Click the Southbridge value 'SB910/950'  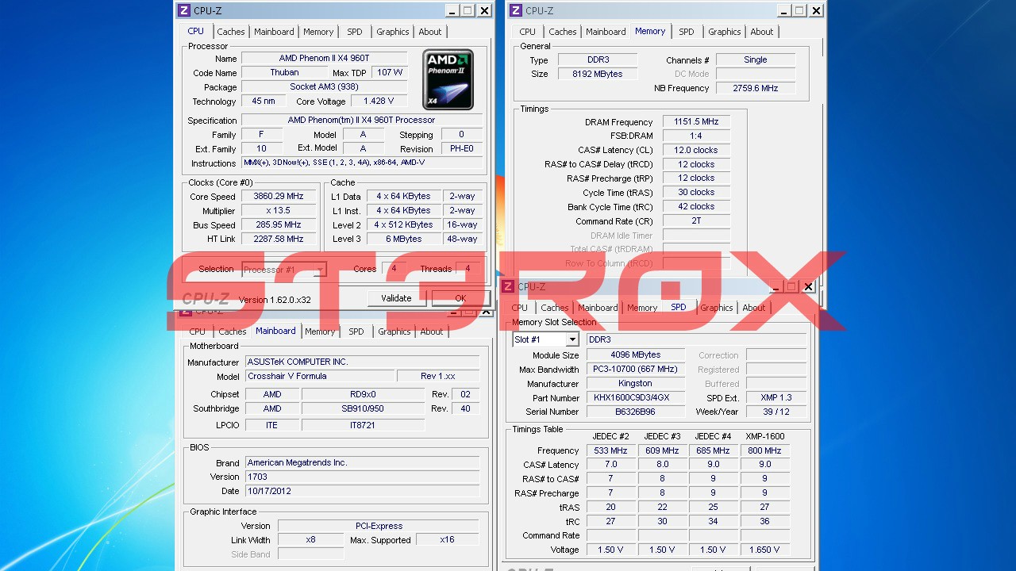pos(363,408)
